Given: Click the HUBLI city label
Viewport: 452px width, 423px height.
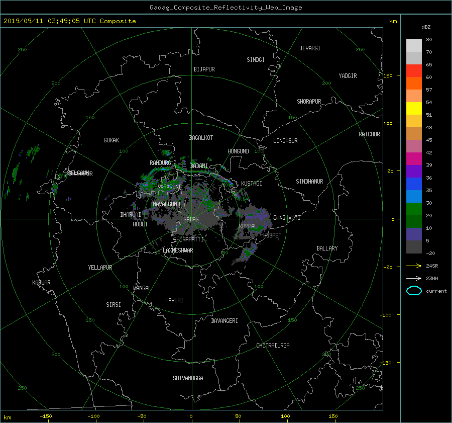Looking at the screenshot, I should tap(140, 224).
